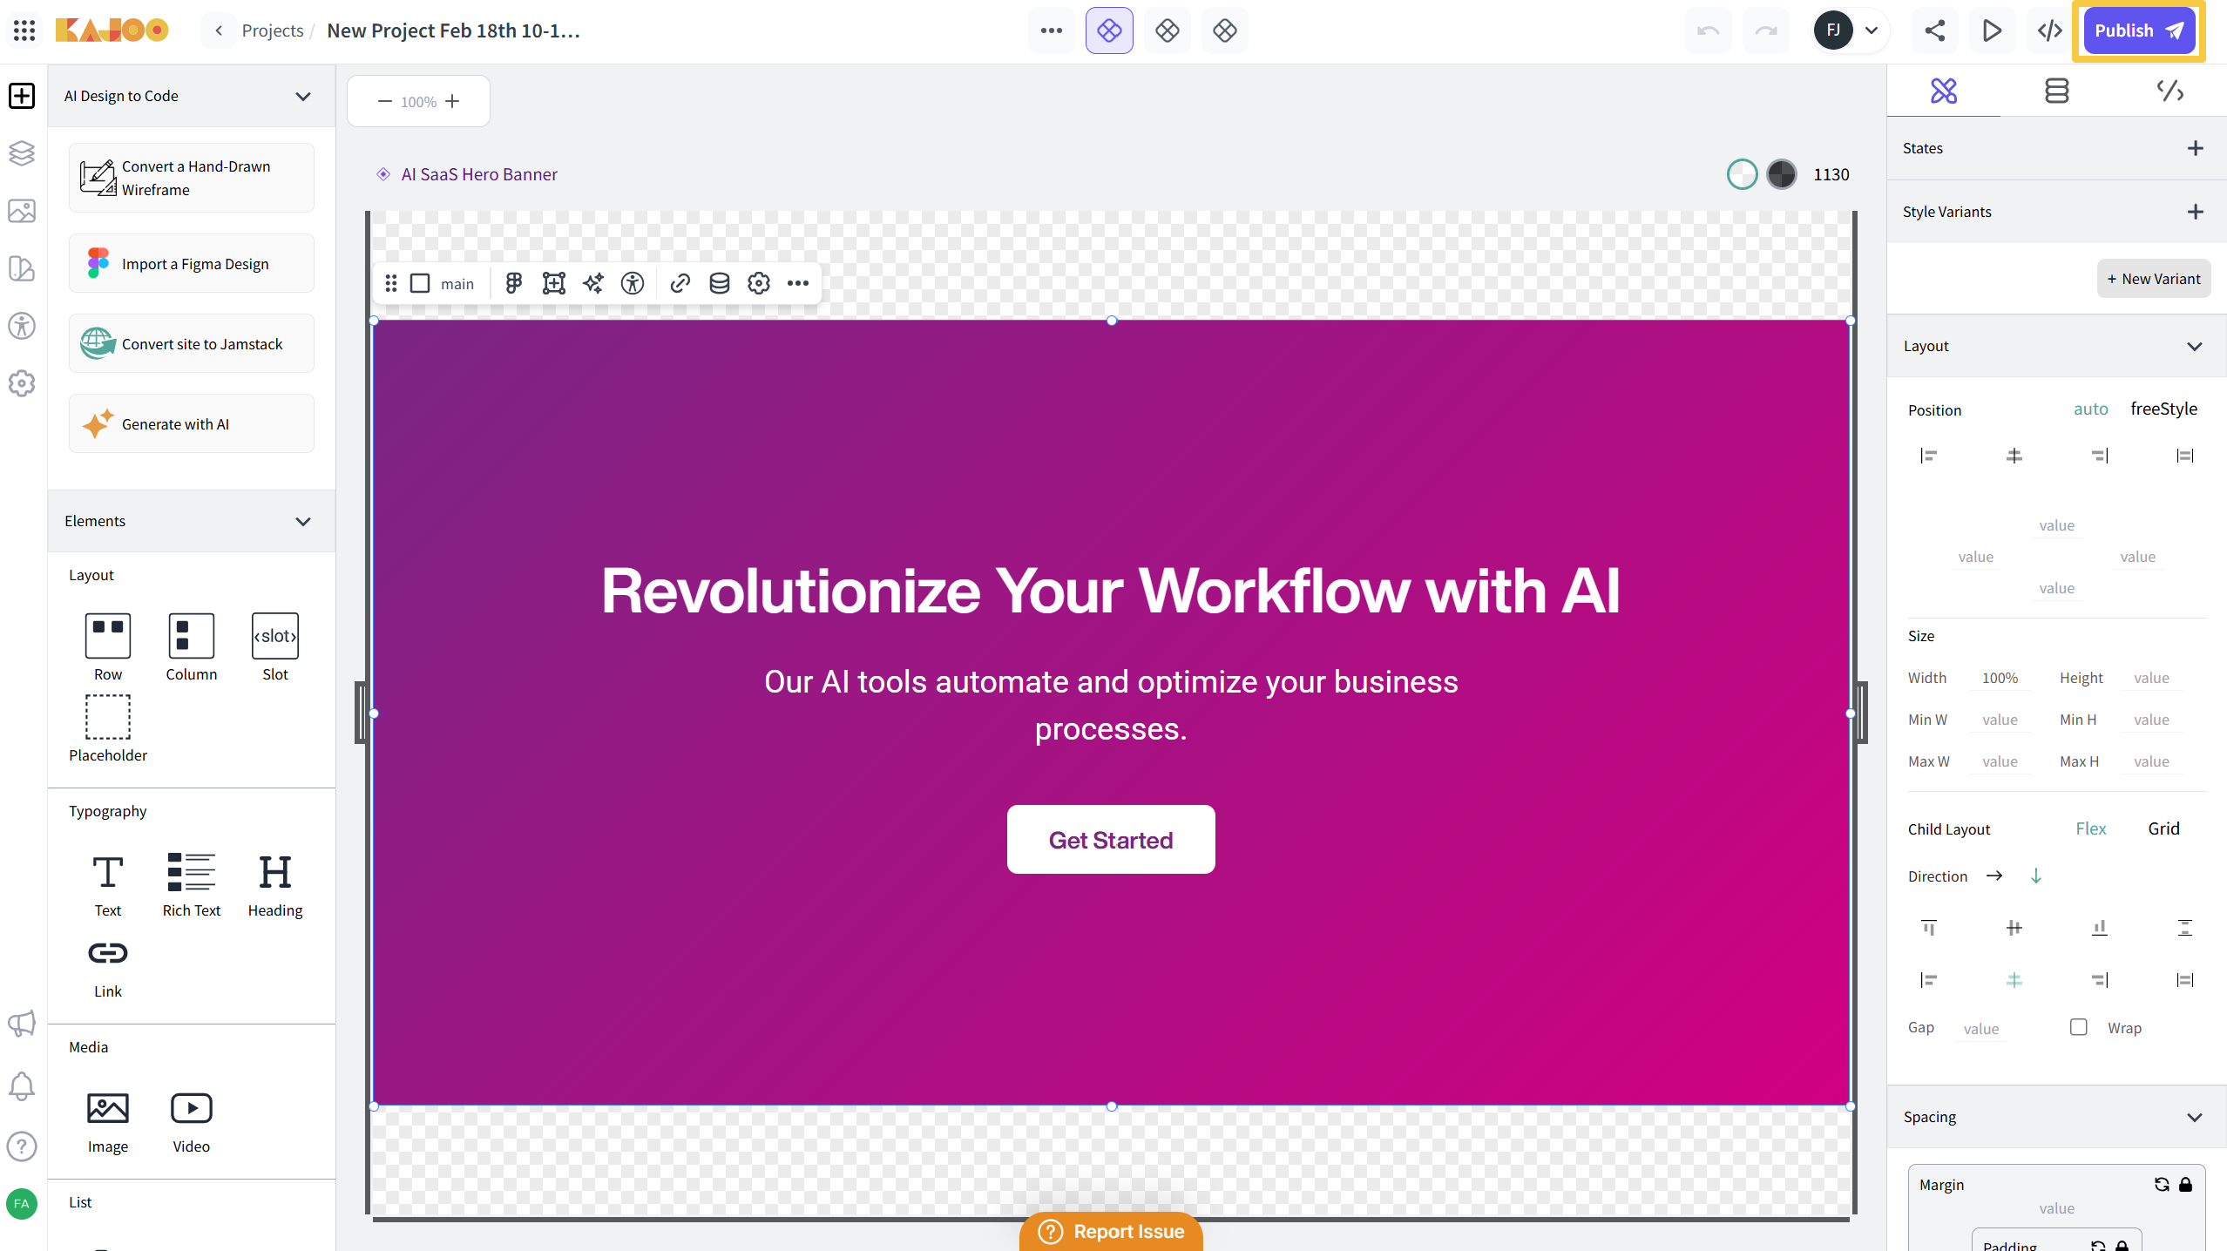Switch Child Layout to Grid
This screenshot has width=2227, height=1251.
coord(2163,828)
